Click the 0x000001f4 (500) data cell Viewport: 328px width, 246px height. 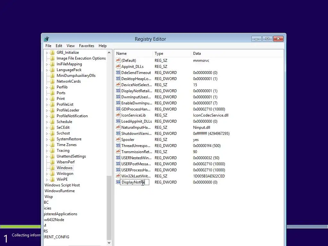pos(207,146)
